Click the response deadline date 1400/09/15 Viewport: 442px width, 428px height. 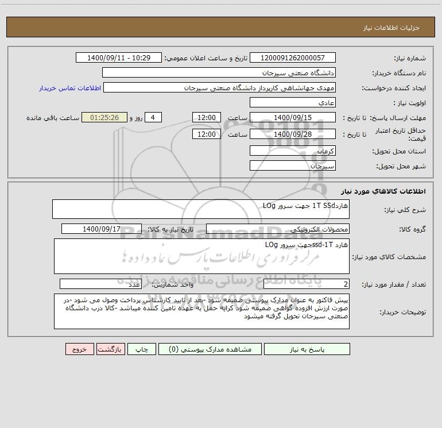click(293, 117)
